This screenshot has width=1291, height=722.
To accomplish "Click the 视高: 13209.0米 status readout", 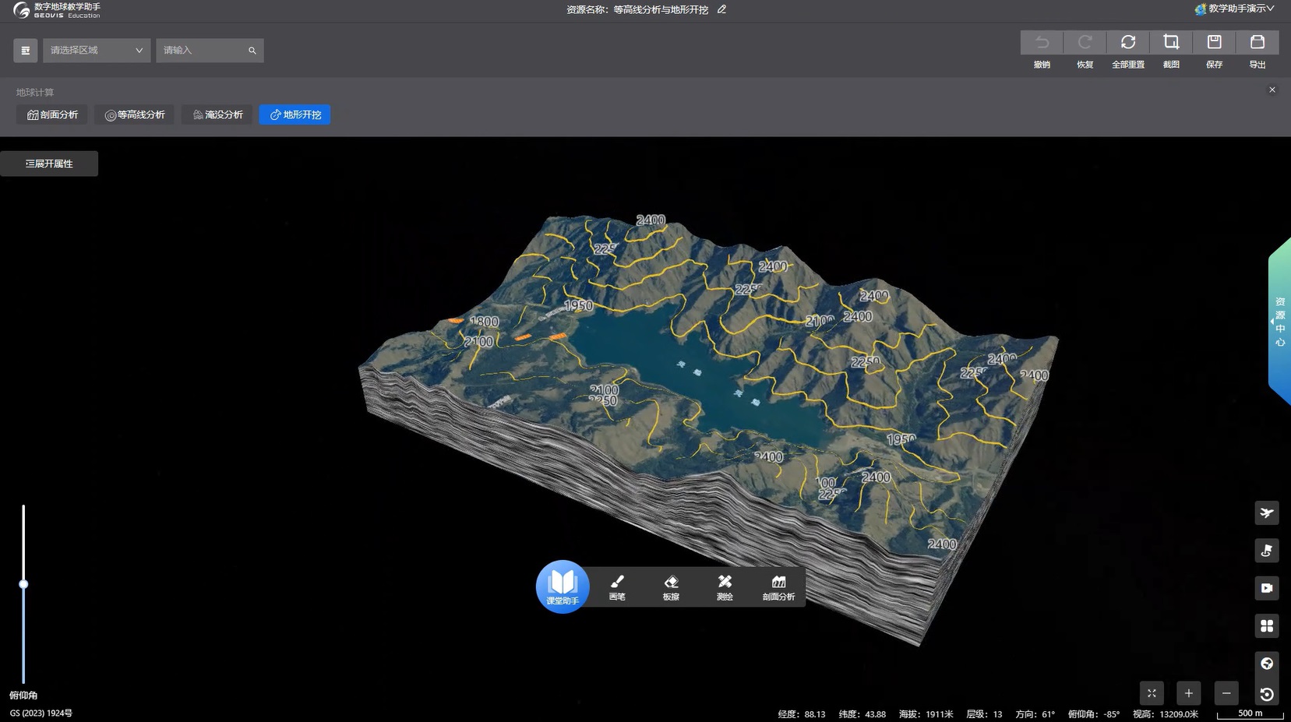I will coord(1166,713).
